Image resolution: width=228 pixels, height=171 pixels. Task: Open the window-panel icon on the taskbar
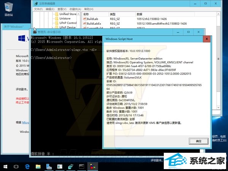[60, 167]
